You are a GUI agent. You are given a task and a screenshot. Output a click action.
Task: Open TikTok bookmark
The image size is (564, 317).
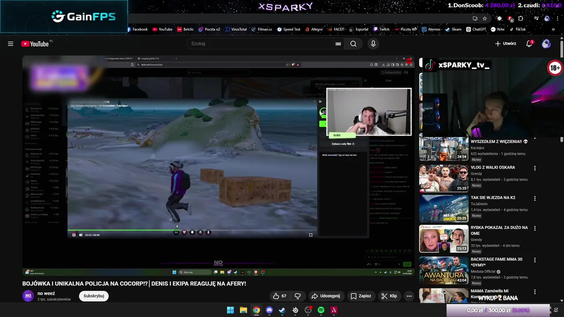517,29
